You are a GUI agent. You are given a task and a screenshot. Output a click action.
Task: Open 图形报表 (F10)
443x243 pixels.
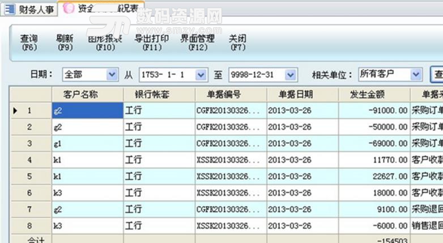105,42
